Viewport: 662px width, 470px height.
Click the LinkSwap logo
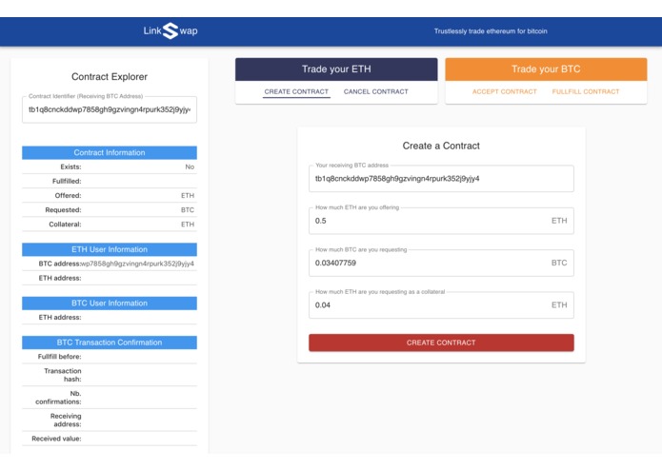coord(171,30)
